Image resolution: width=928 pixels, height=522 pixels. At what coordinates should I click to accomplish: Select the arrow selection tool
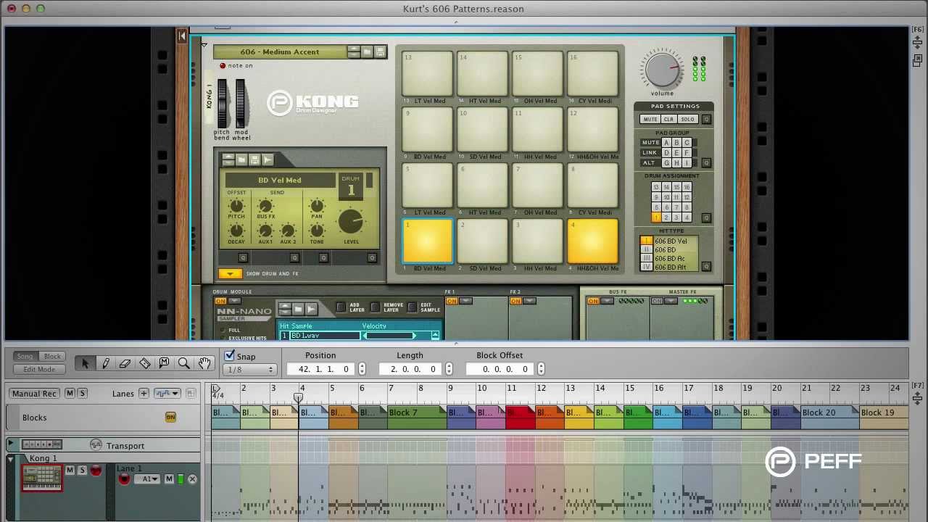85,363
